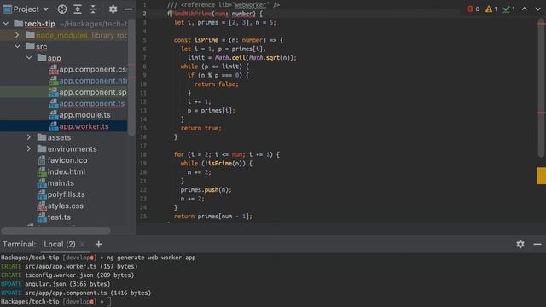Click the 'return false;' statement

pyautogui.click(x=216, y=84)
